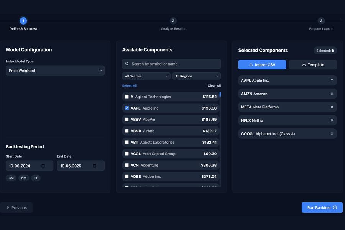Set backtesting period to 6M
The height and width of the screenshot is (230, 345).
(x=24, y=178)
